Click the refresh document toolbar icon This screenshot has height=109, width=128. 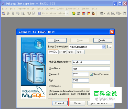[34, 13]
